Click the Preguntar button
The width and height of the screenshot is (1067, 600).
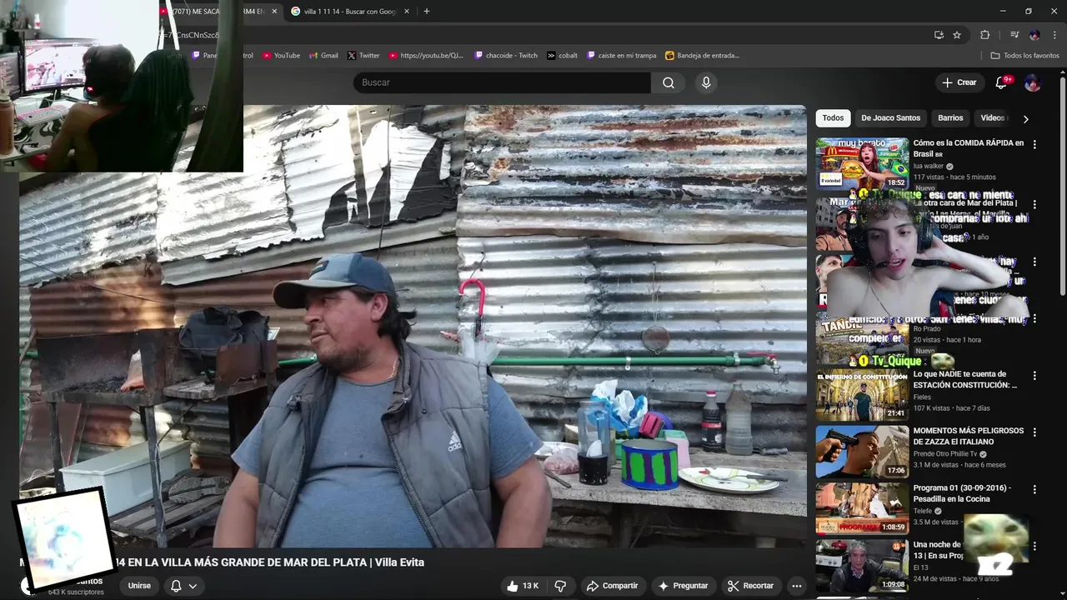(x=683, y=586)
